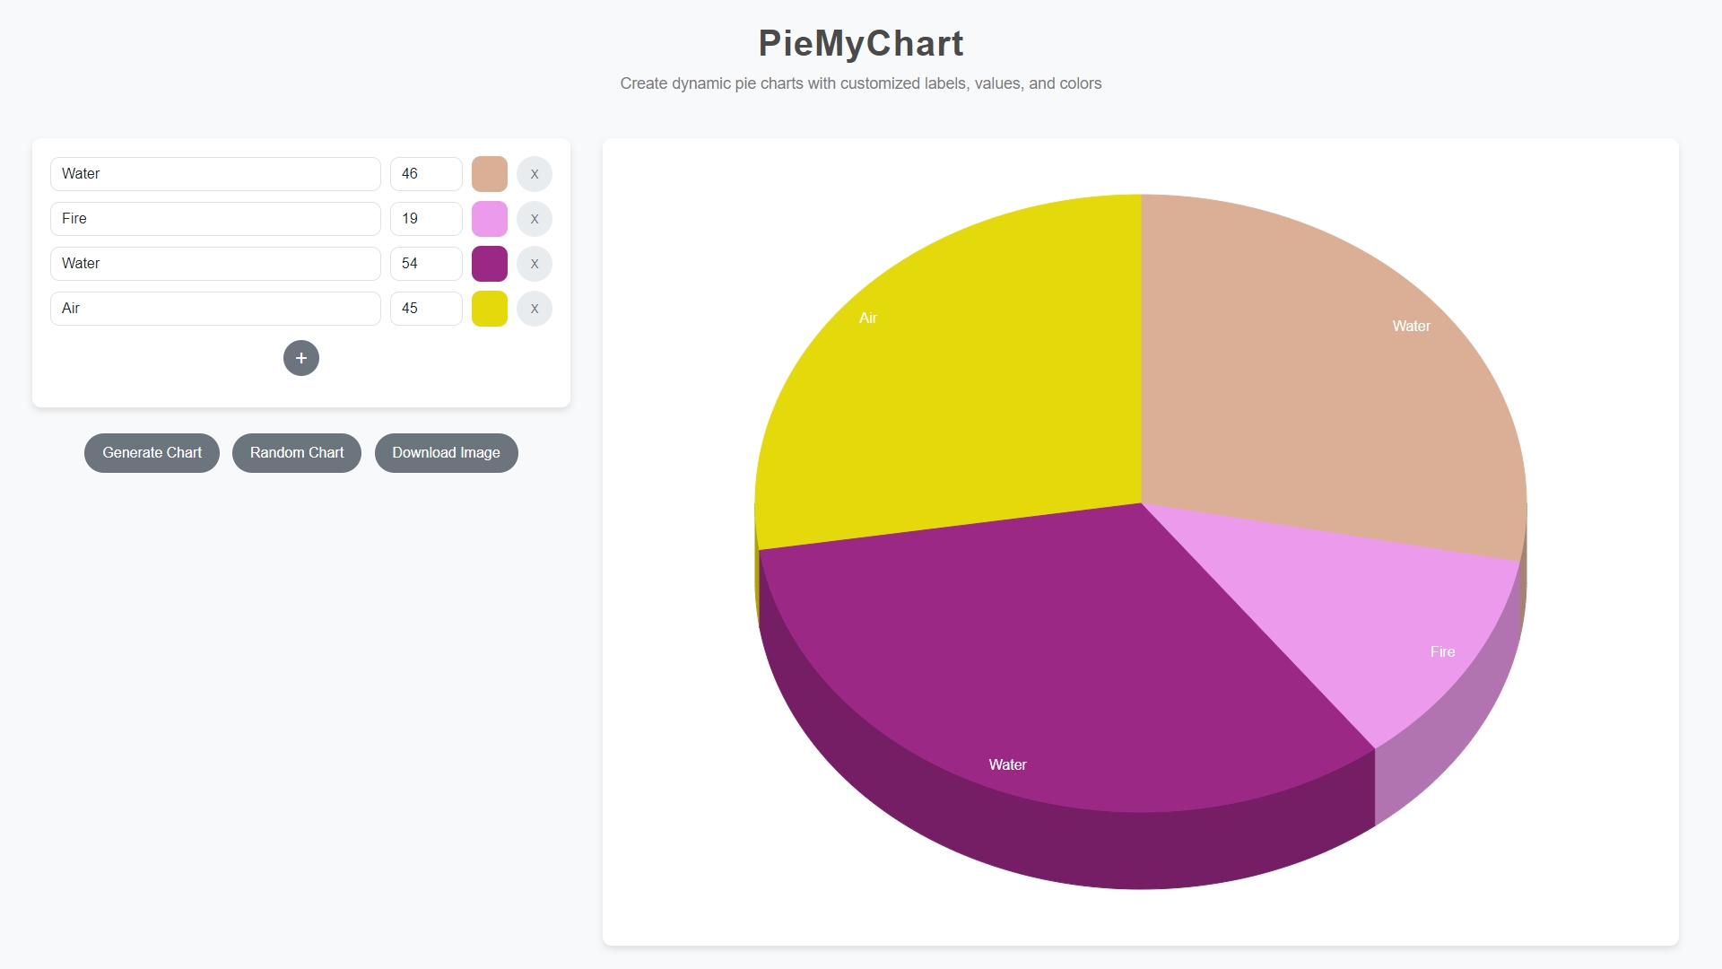Download the chart with Download Image
This screenshot has height=969, width=1722.
(x=446, y=453)
